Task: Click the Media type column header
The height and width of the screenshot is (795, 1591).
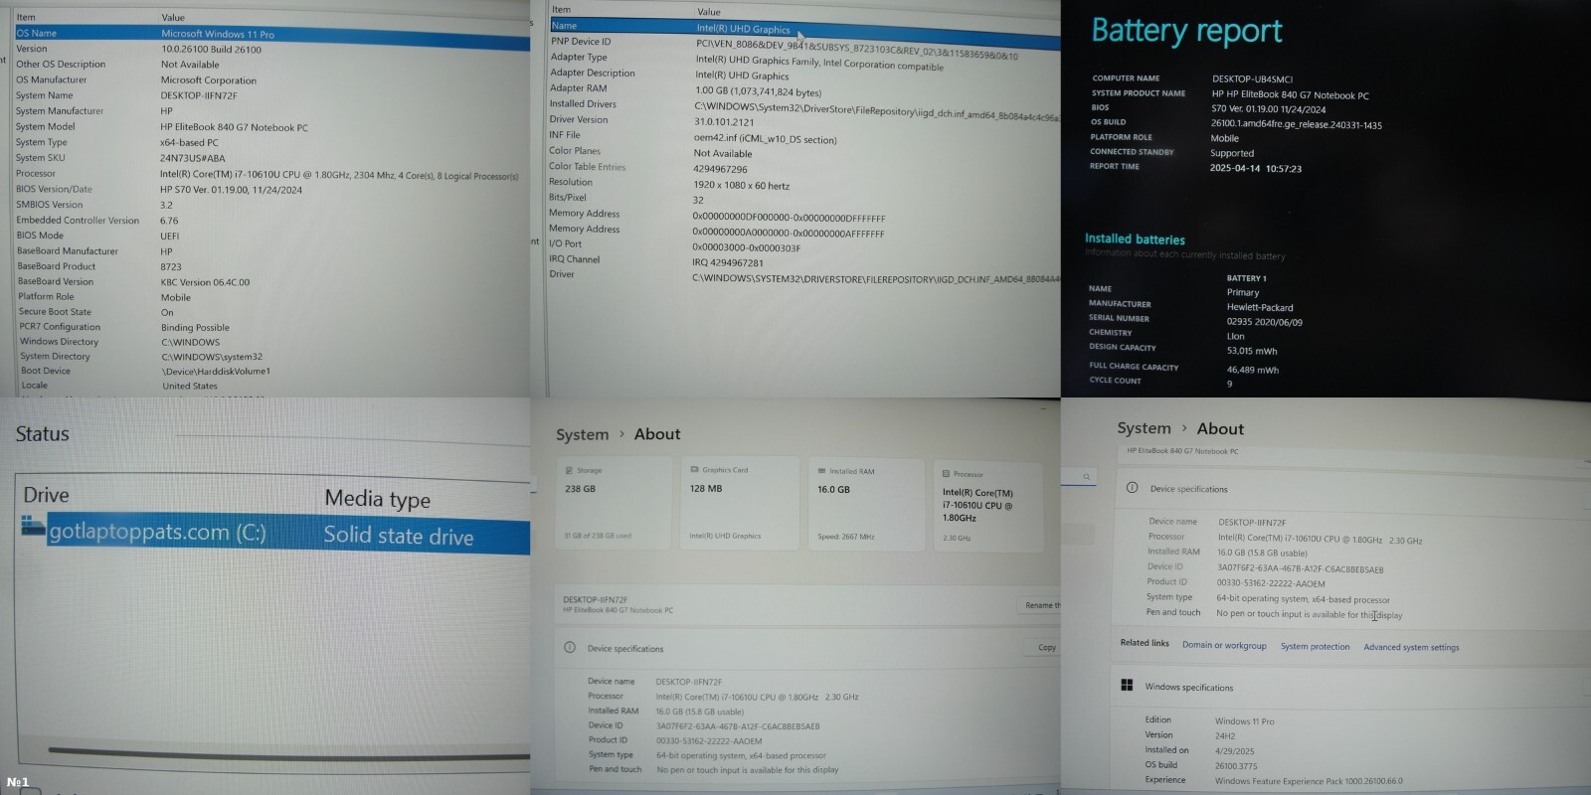Action: (x=377, y=499)
